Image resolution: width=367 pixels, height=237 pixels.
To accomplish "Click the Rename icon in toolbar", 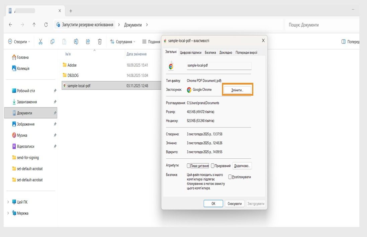I will tap(76, 42).
